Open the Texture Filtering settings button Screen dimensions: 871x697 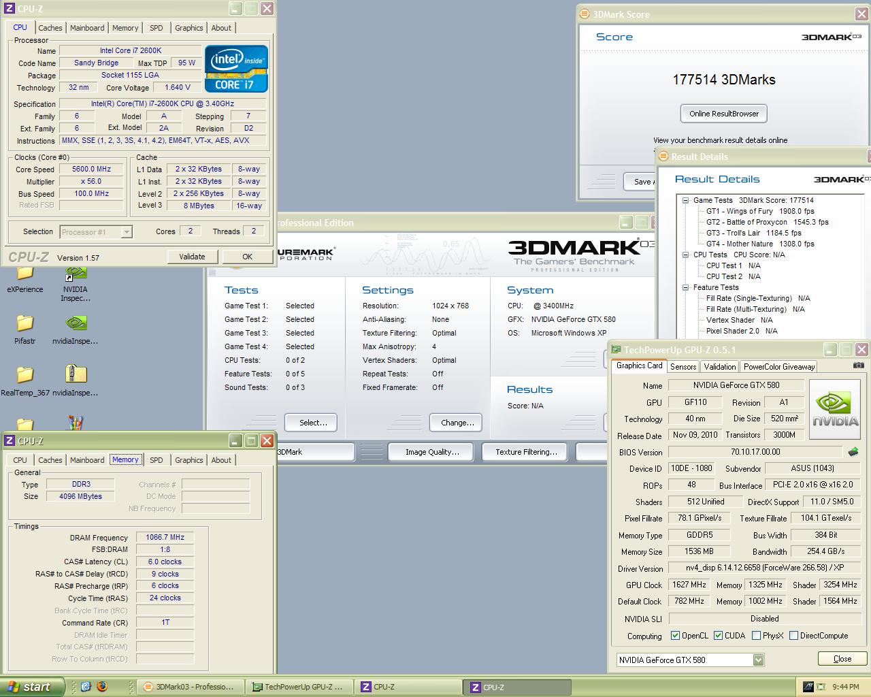click(525, 452)
